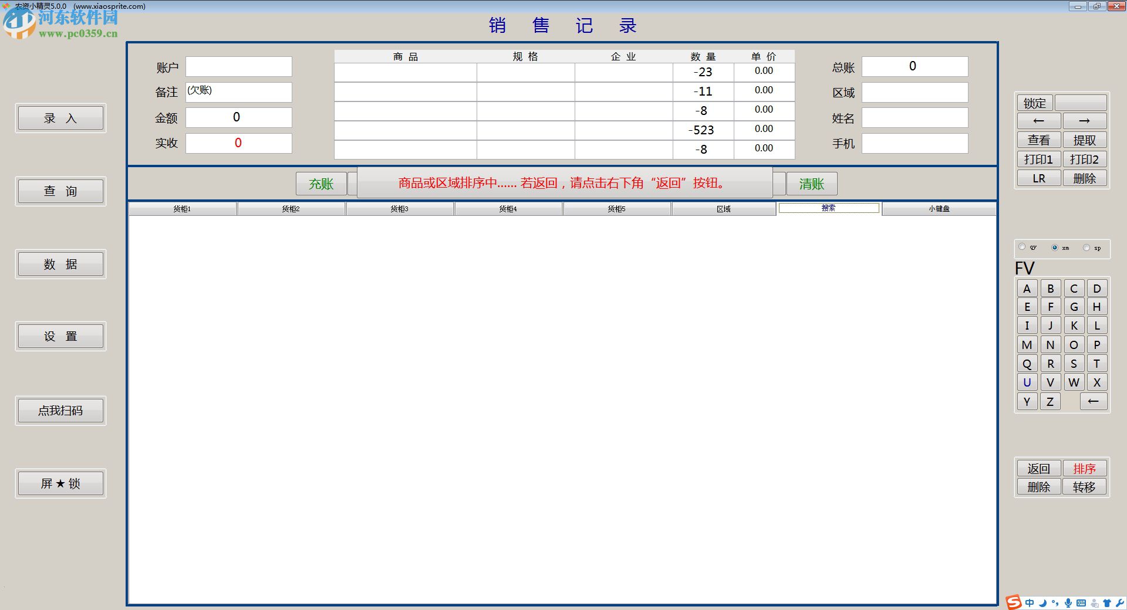Click keypad letter A

1027,288
